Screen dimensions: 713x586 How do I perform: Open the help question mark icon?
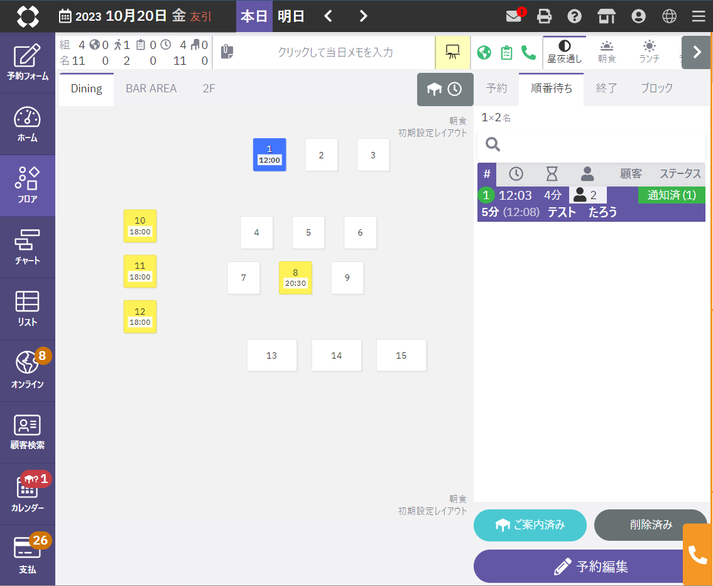pyautogui.click(x=574, y=16)
